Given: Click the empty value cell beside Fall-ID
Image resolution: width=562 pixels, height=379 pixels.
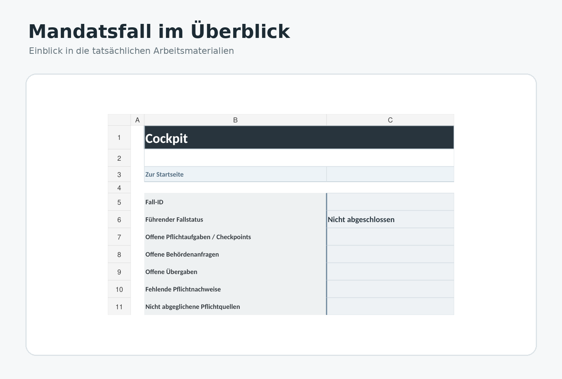Looking at the screenshot, I should click(x=390, y=202).
